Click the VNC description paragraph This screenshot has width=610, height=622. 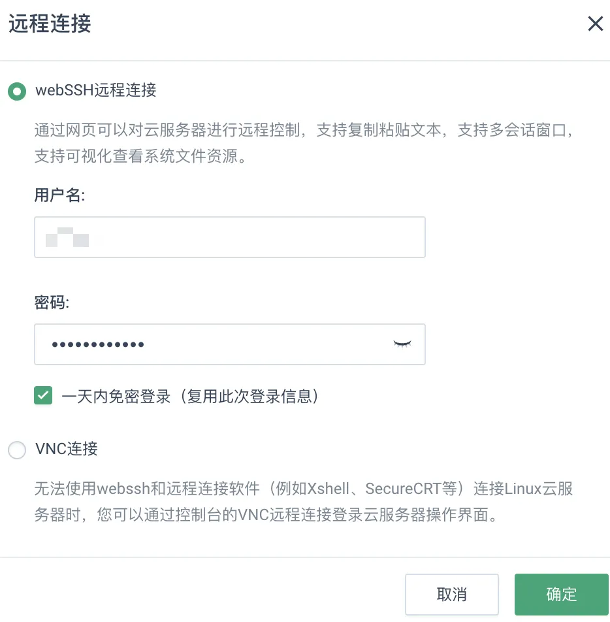pyautogui.click(x=304, y=502)
